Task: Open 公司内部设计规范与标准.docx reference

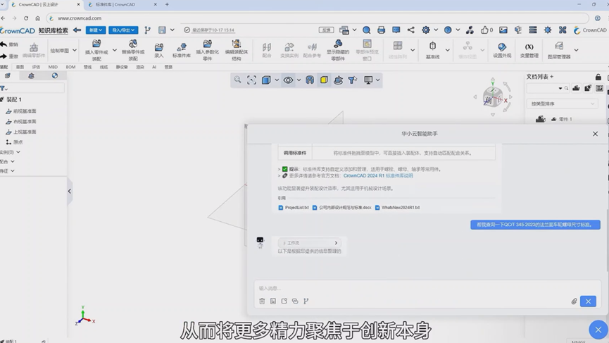Action: pyautogui.click(x=341, y=208)
